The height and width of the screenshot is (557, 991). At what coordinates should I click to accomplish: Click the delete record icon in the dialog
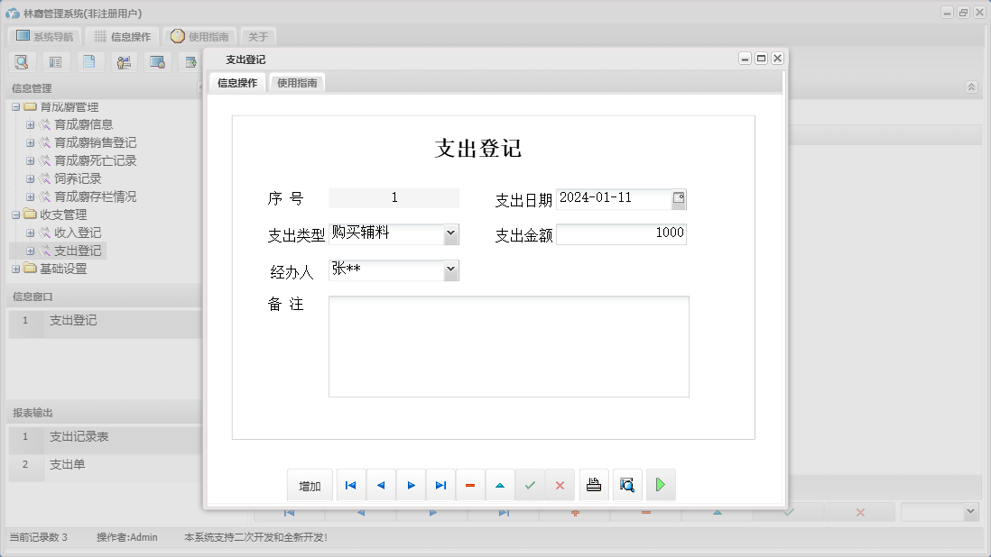click(469, 485)
